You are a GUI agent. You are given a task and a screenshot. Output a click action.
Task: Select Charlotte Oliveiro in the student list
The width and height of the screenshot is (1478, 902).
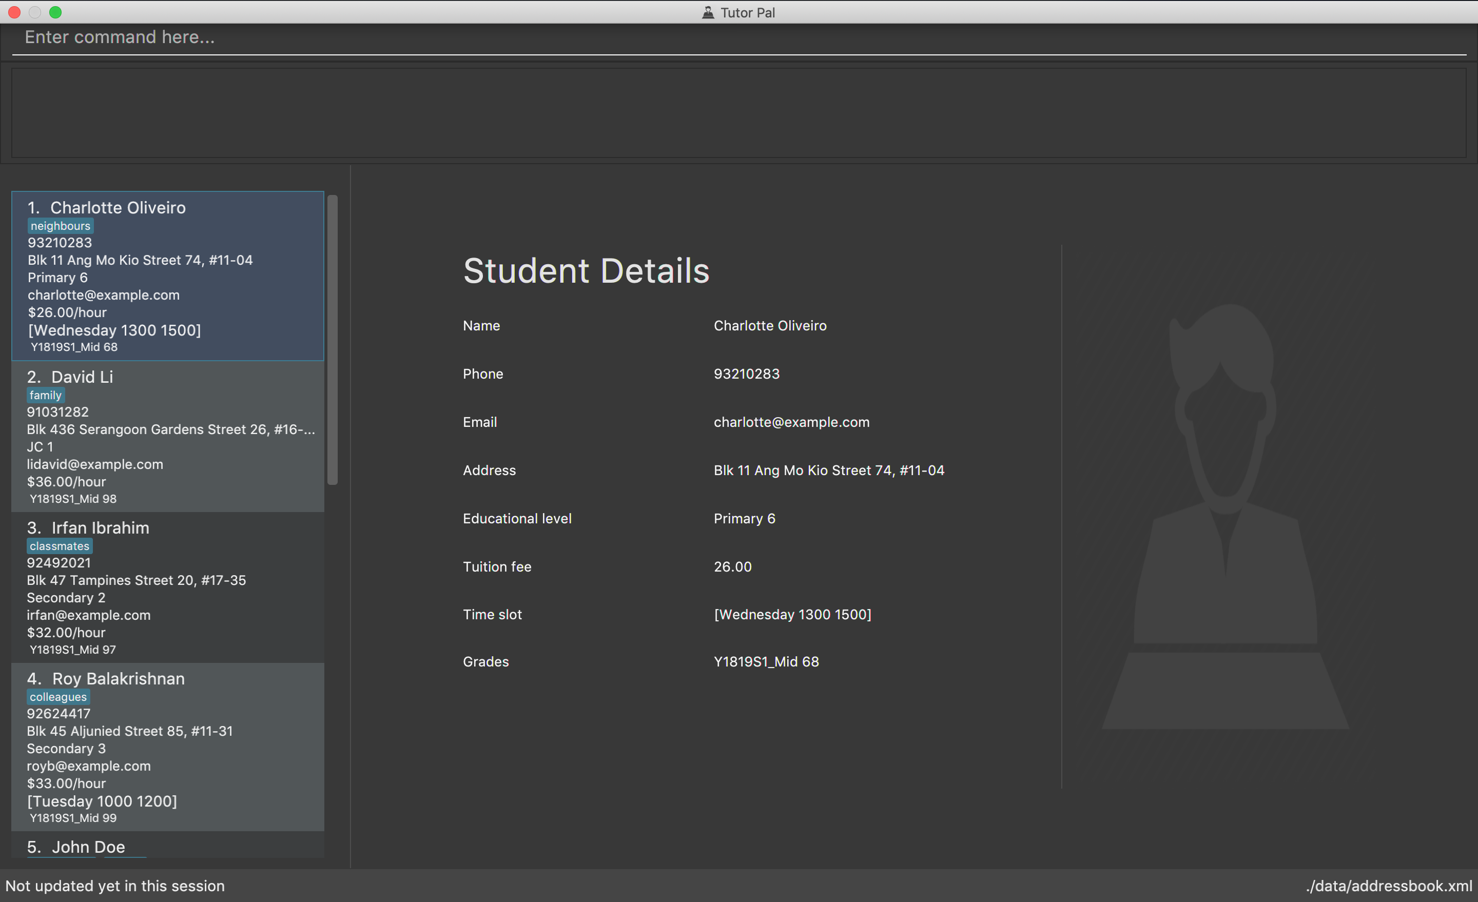(168, 276)
